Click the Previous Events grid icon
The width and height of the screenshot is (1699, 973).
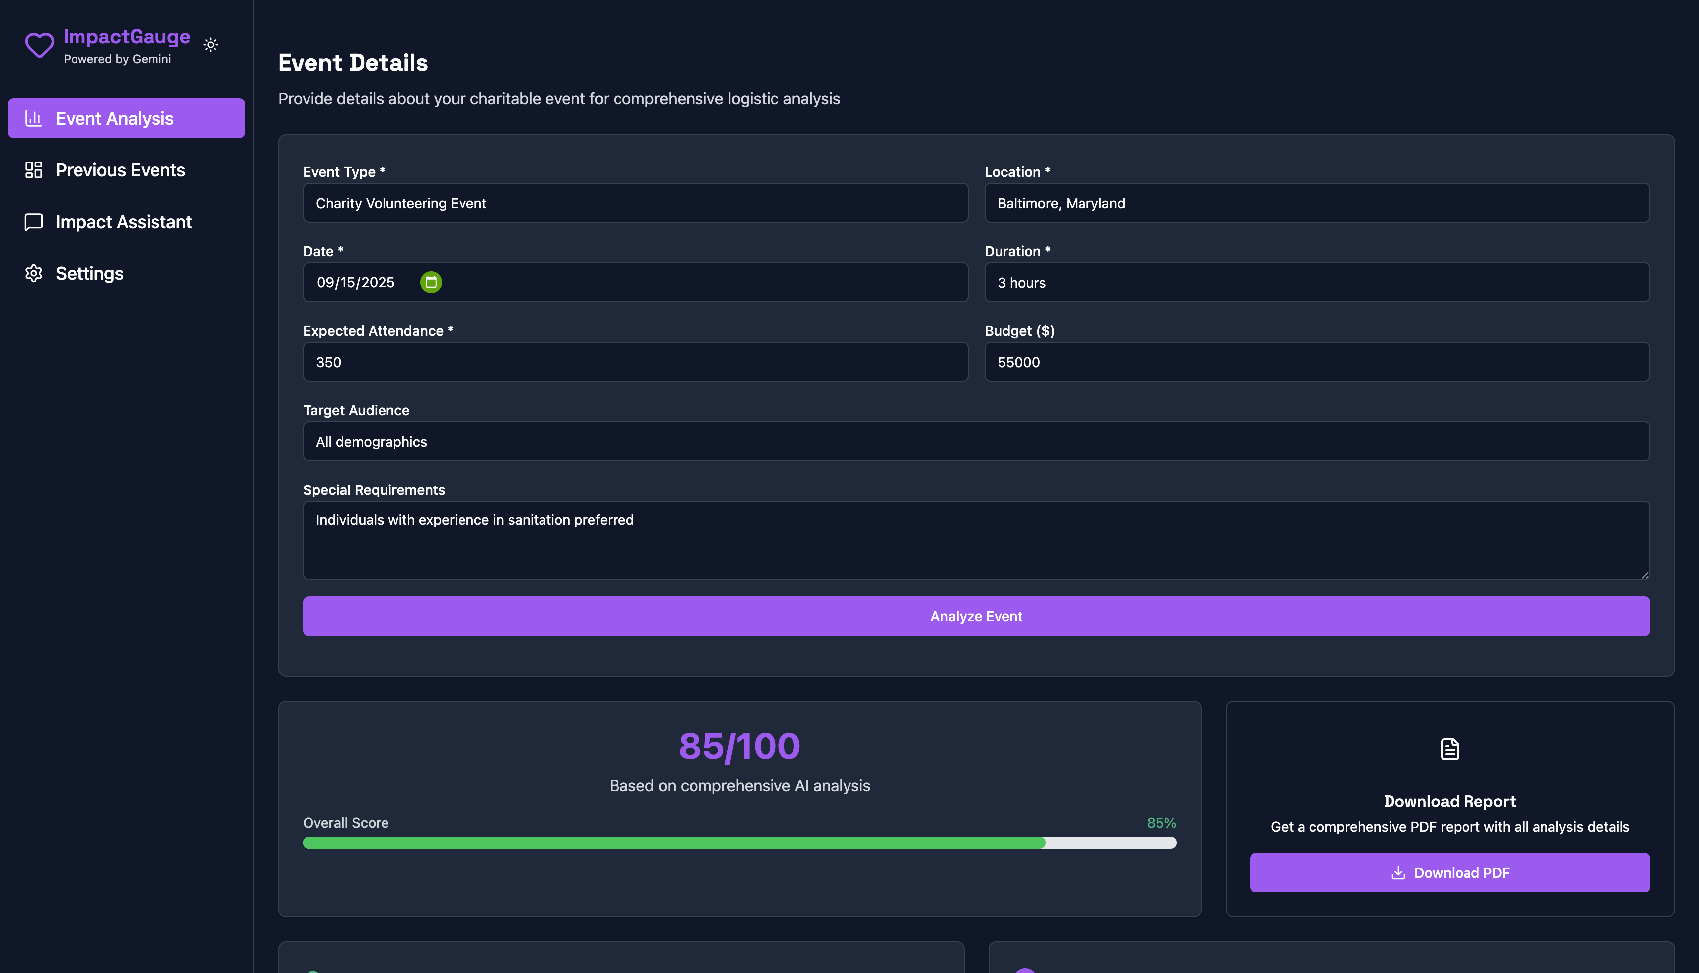(x=33, y=170)
